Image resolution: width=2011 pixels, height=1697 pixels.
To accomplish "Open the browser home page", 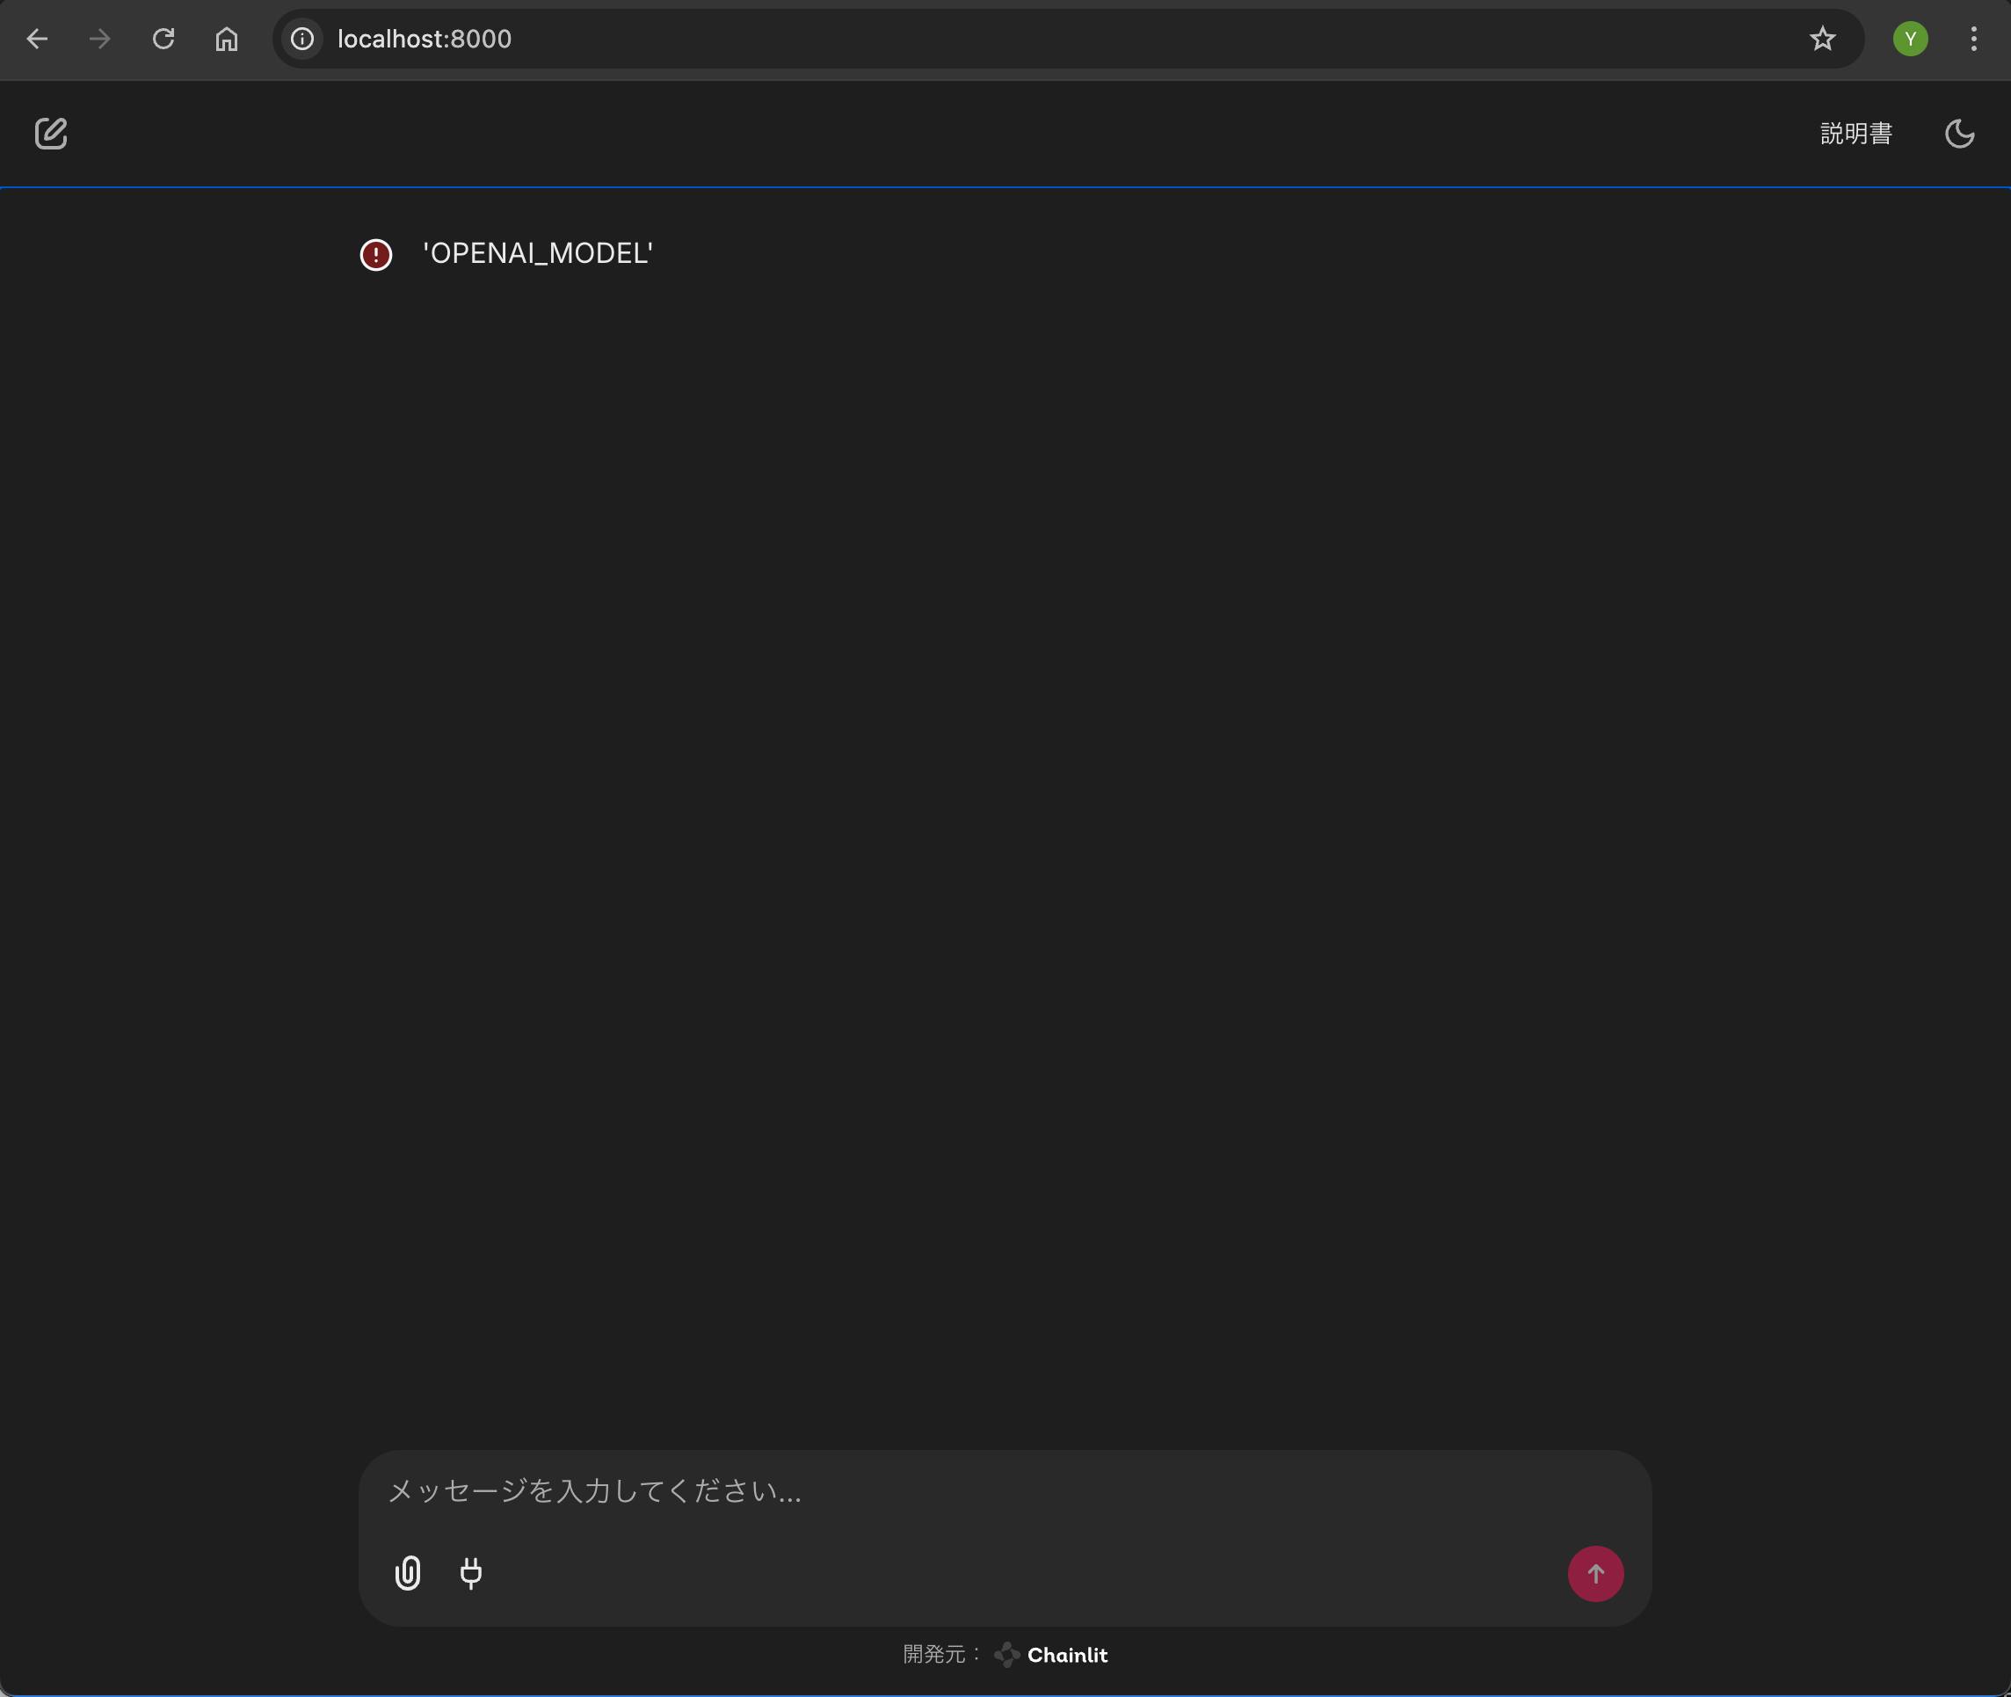I will pyautogui.click(x=226, y=39).
